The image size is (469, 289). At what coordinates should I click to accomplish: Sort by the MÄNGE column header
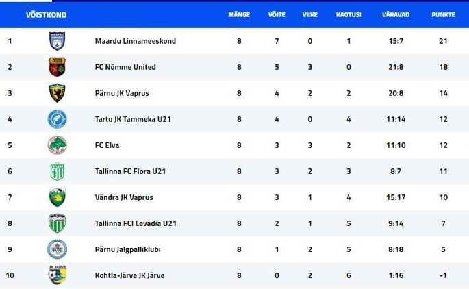tap(239, 14)
